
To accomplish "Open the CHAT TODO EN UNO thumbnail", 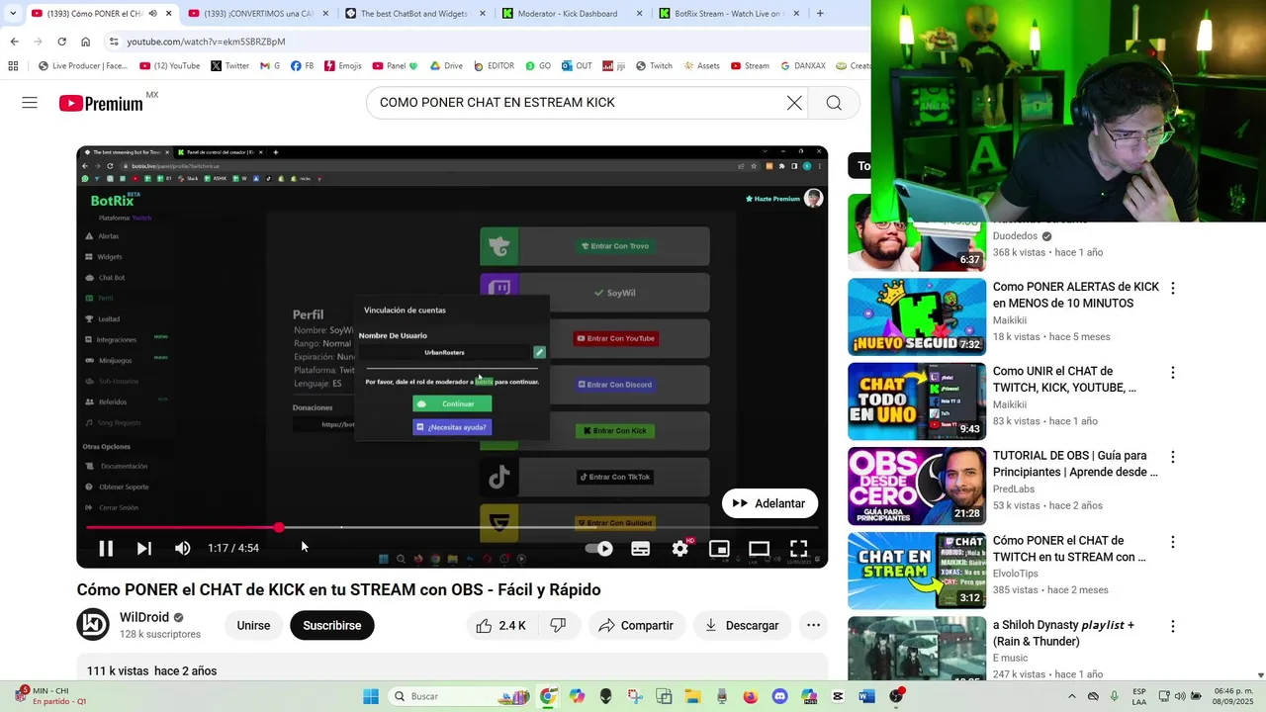I will pyautogui.click(x=917, y=401).
